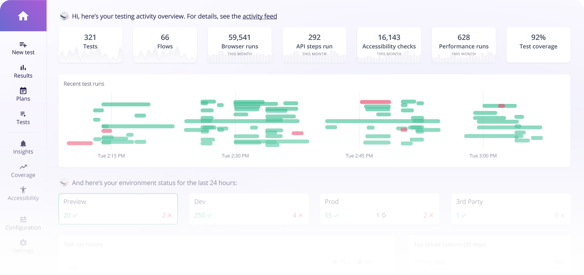Open the Configuration panel
This screenshot has height=275, width=584.
(23, 223)
